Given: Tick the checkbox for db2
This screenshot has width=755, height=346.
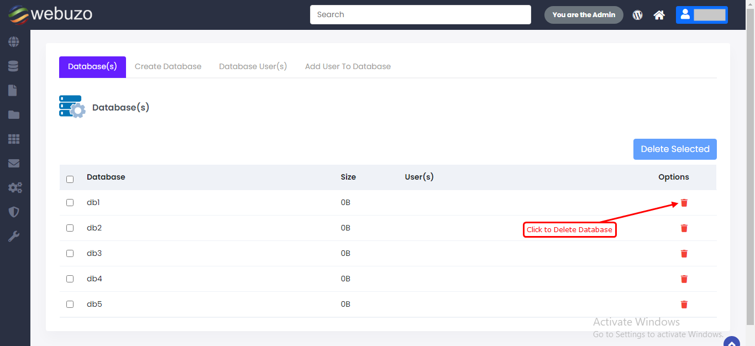Looking at the screenshot, I should point(70,228).
